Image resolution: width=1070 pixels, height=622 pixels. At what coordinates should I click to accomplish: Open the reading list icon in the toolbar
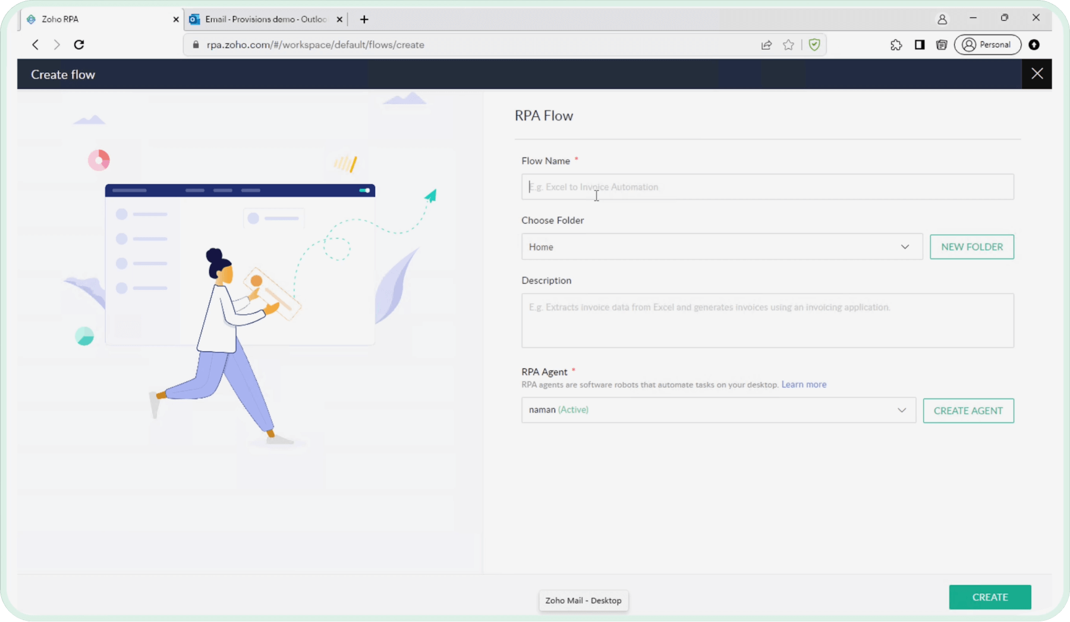coord(942,45)
